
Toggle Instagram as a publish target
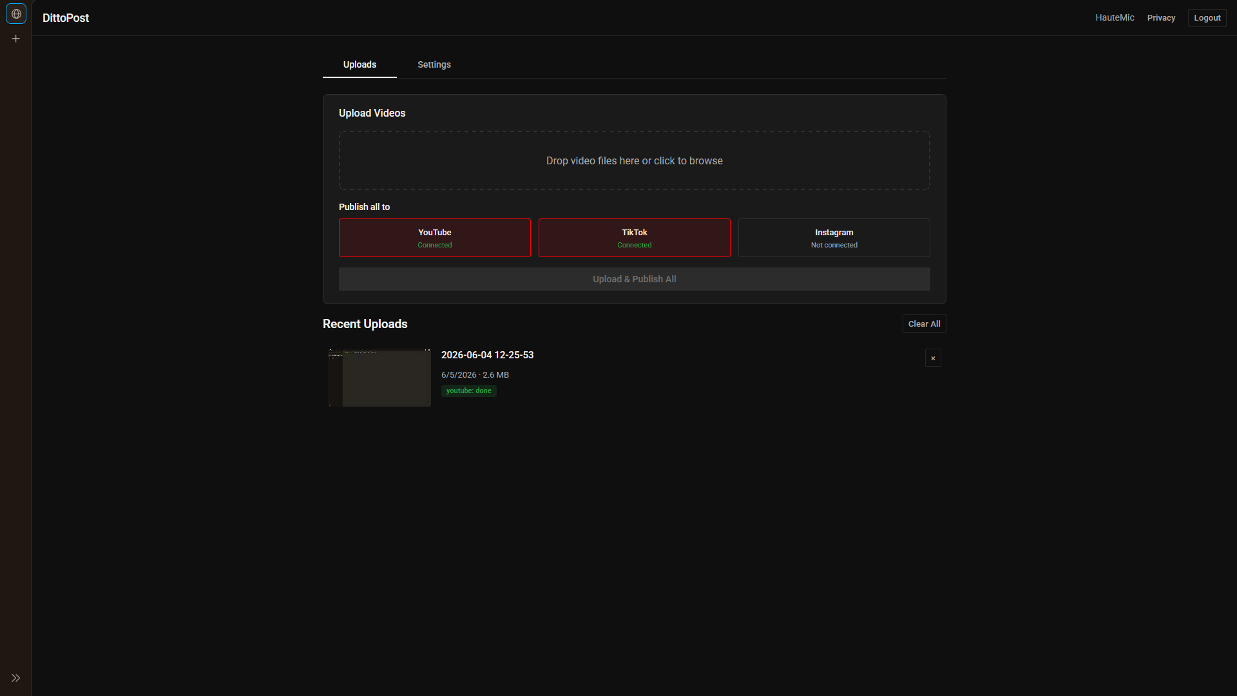coord(834,238)
